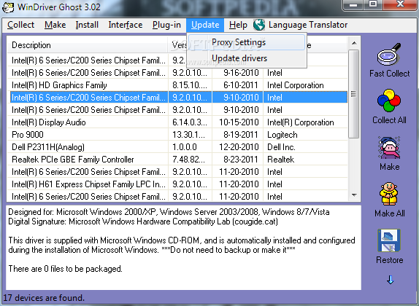Click version 6.14.0.3... cell
The height and width of the screenshot is (306, 419).
190,122
